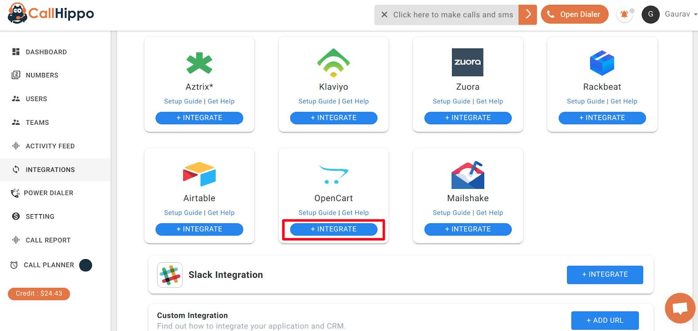The height and width of the screenshot is (331, 698).
Task: Click the Call Planner clock icon
Action: pyautogui.click(x=14, y=265)
